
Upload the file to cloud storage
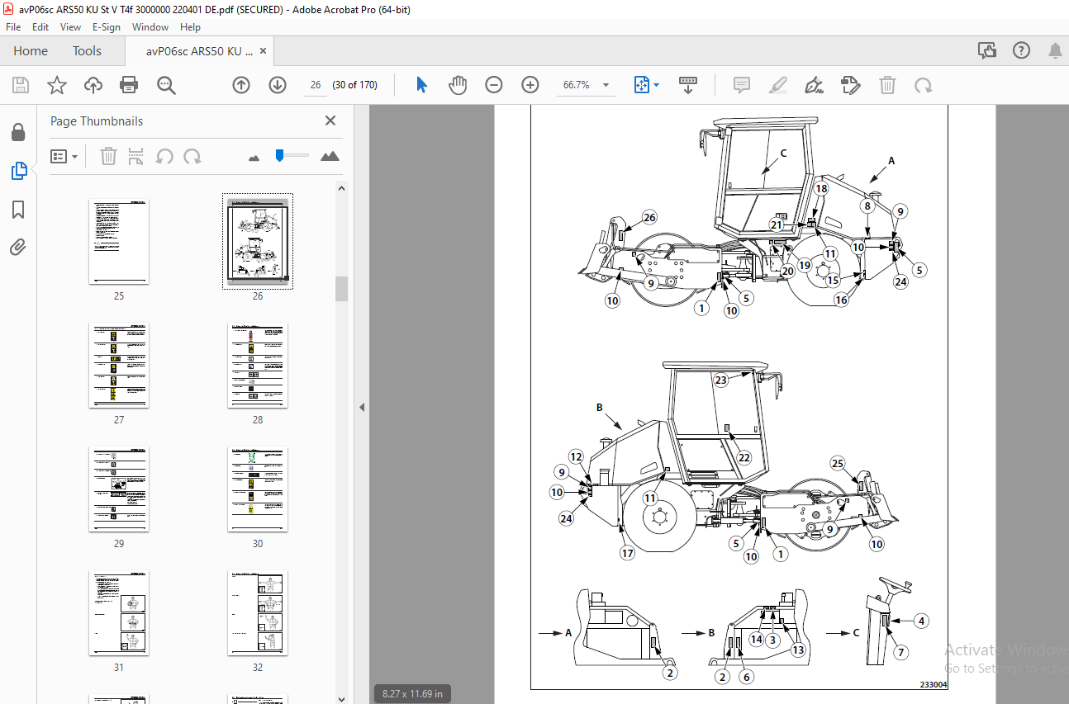(93, 85)
